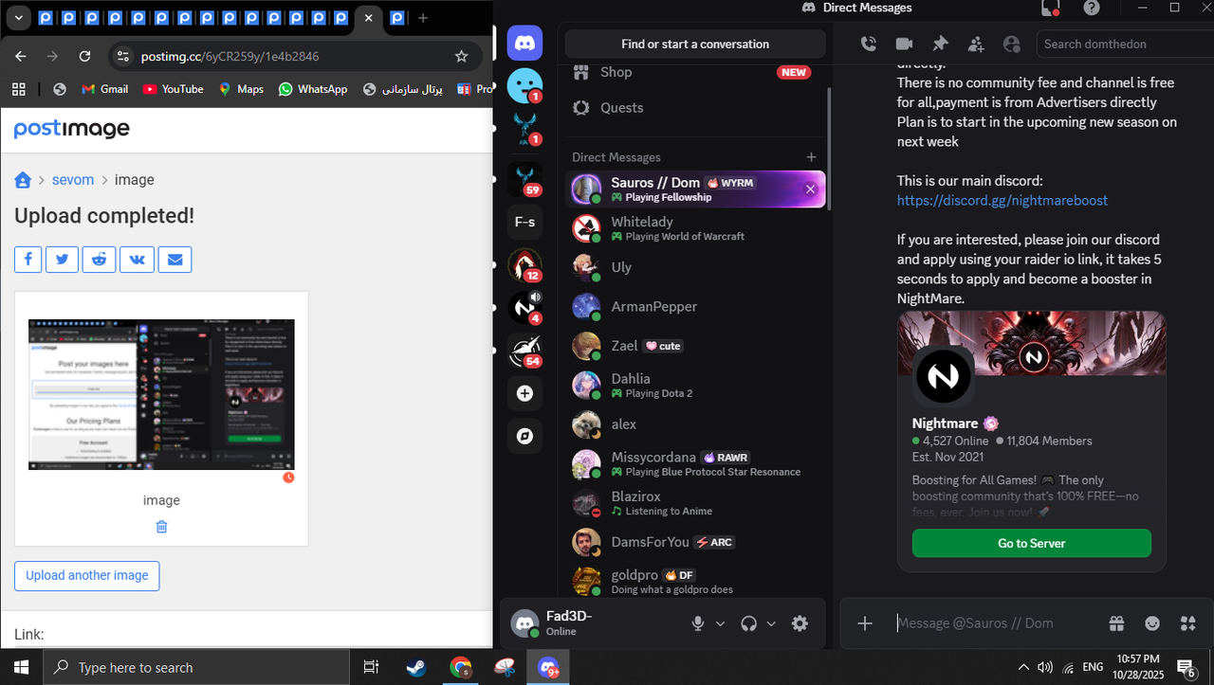
Task: Open the discord.gg/nightmareboost link
Action: click(x=1002, y=201)
